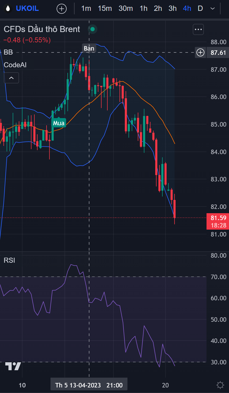229x393 pixels.
Task: Switch to the 1m timeframe
Action: [86, 8]
